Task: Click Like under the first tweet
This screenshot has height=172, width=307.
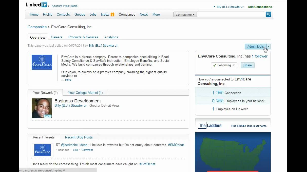Action: pos(75,150)
